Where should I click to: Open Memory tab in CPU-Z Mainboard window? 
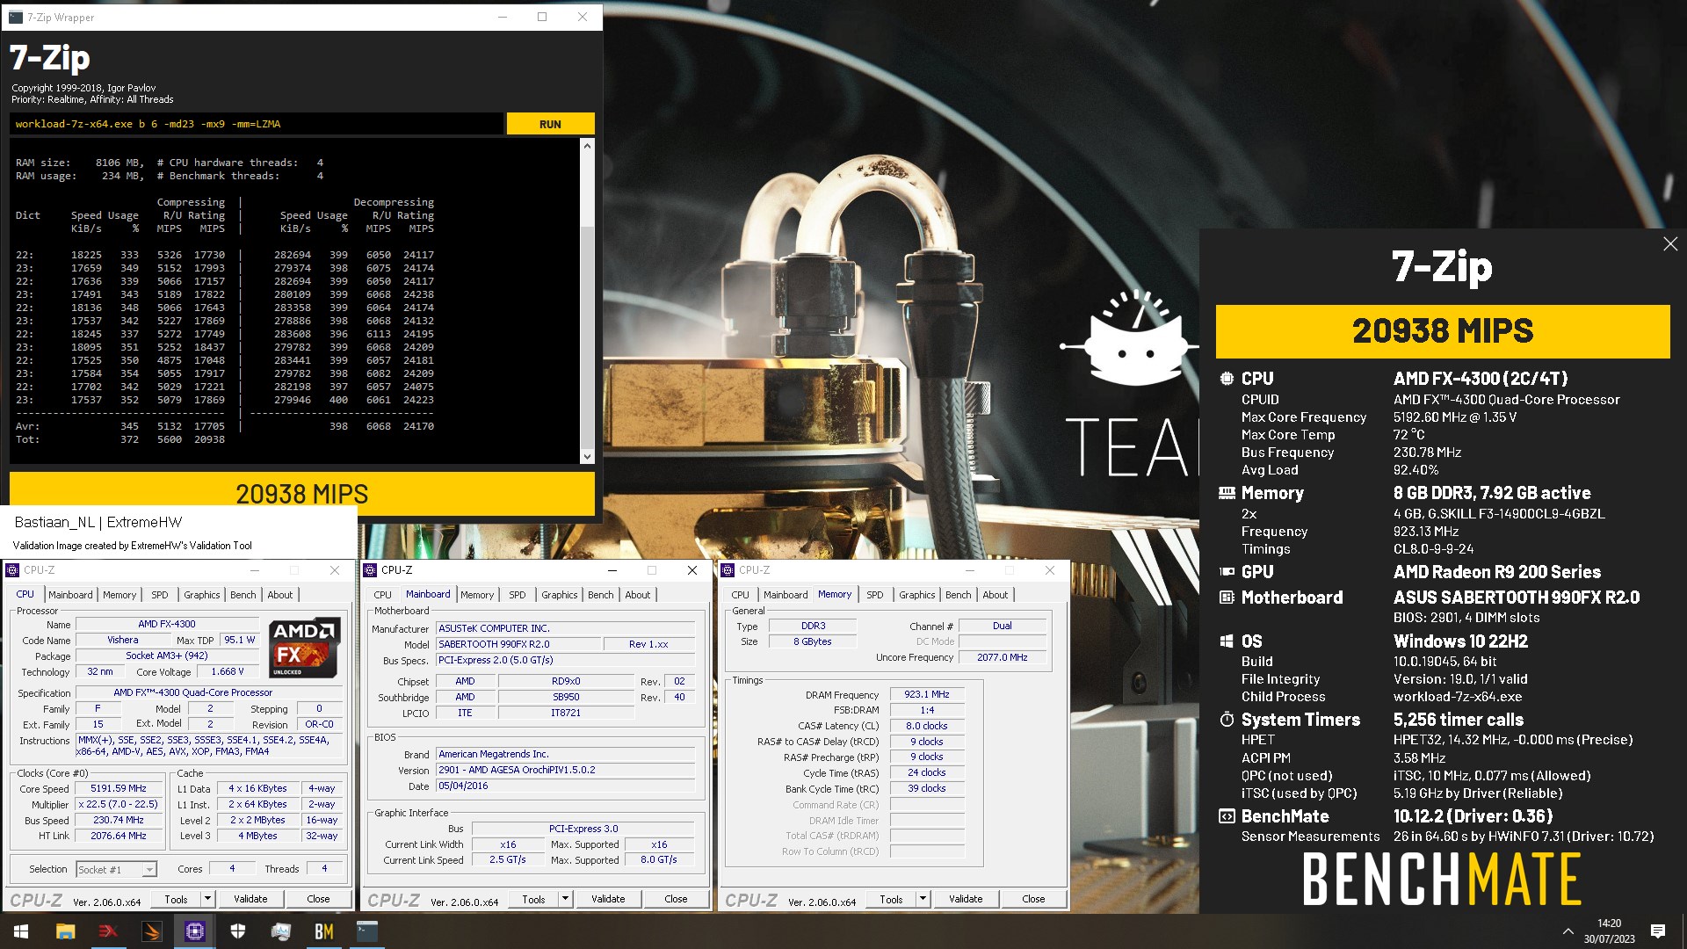click(x=477, y=595)
